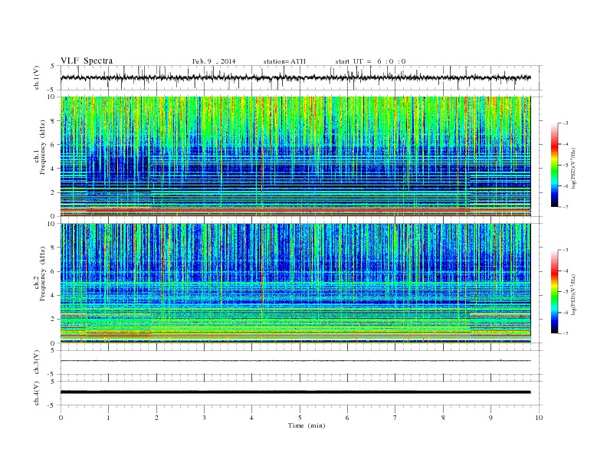Image resolution: width=607 pixels, height=469 pixels.
Task: Click the "Time (min)" axis label
Action: pos(307,425)
